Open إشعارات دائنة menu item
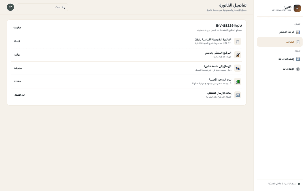 click(280, 59)
